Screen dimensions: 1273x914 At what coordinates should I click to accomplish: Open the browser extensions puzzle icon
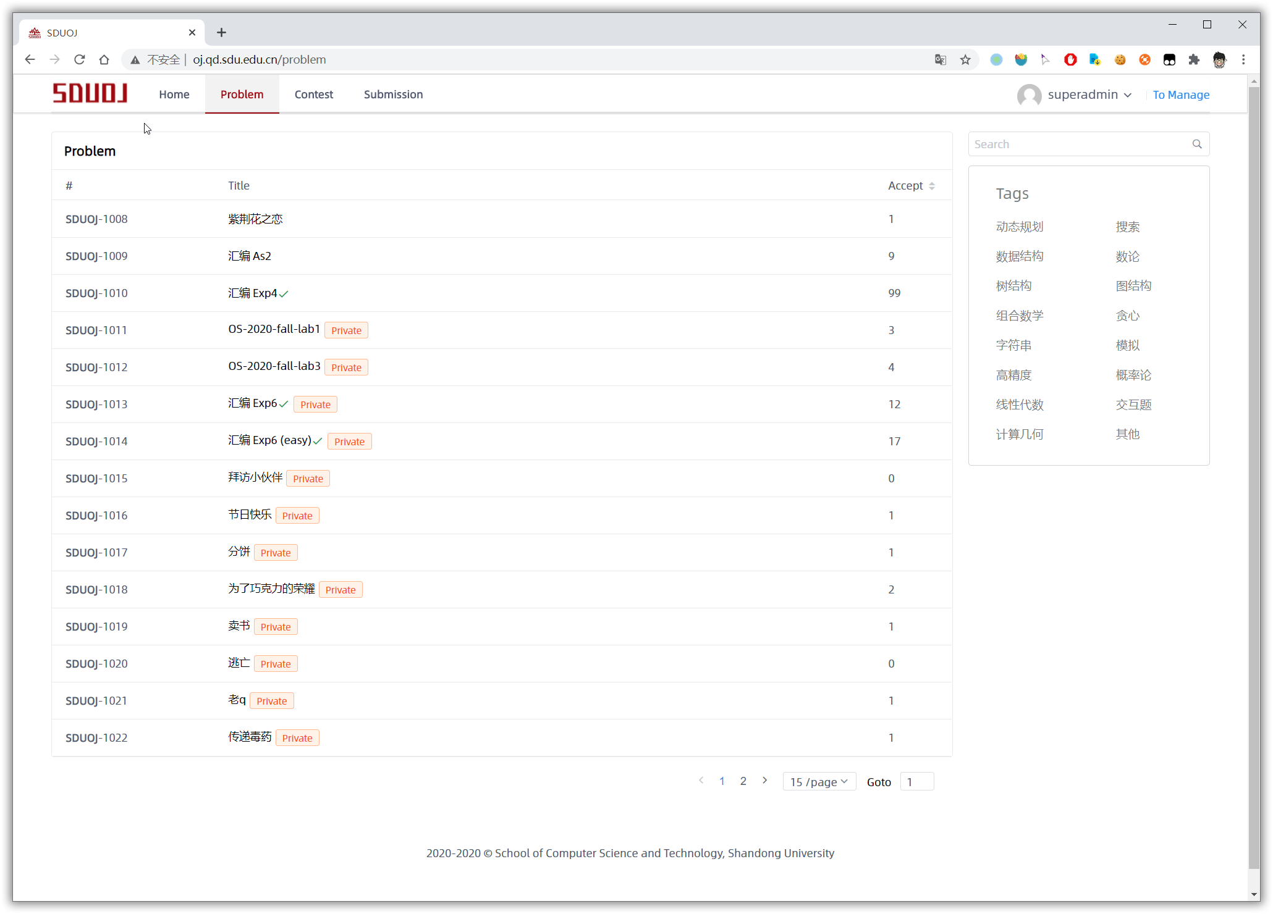[1194, 60]
